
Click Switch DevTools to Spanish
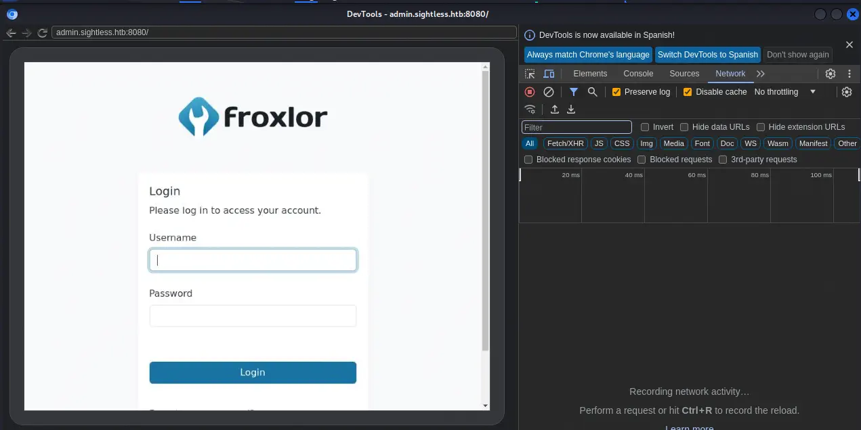(707, 55)
